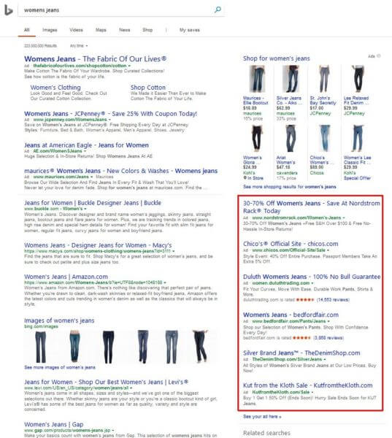The height and width of the screenshot is (438, 392).
Task: Open the Women's Jeans Amazon.com result
Action: tap(66, 277)
